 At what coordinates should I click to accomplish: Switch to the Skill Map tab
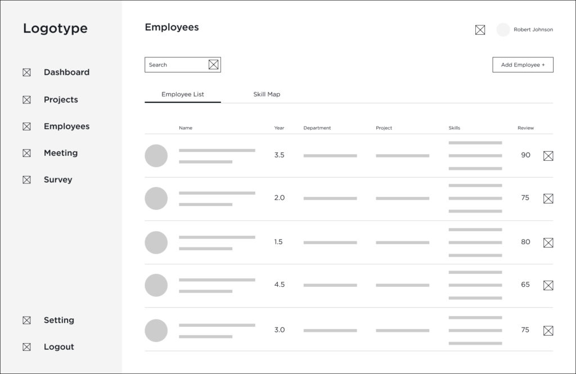pyautogui.click(x=267, y=94)
